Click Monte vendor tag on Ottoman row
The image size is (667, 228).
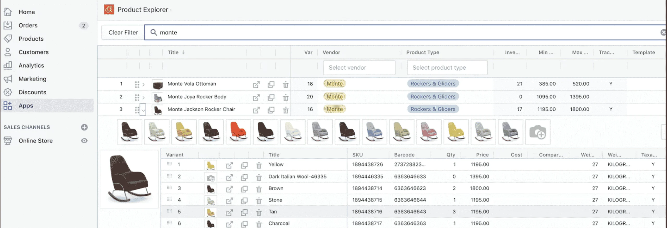click(x=335, y=83)
